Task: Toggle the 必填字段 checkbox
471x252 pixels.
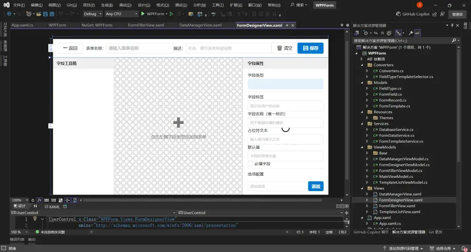Action: coord(250,164)
